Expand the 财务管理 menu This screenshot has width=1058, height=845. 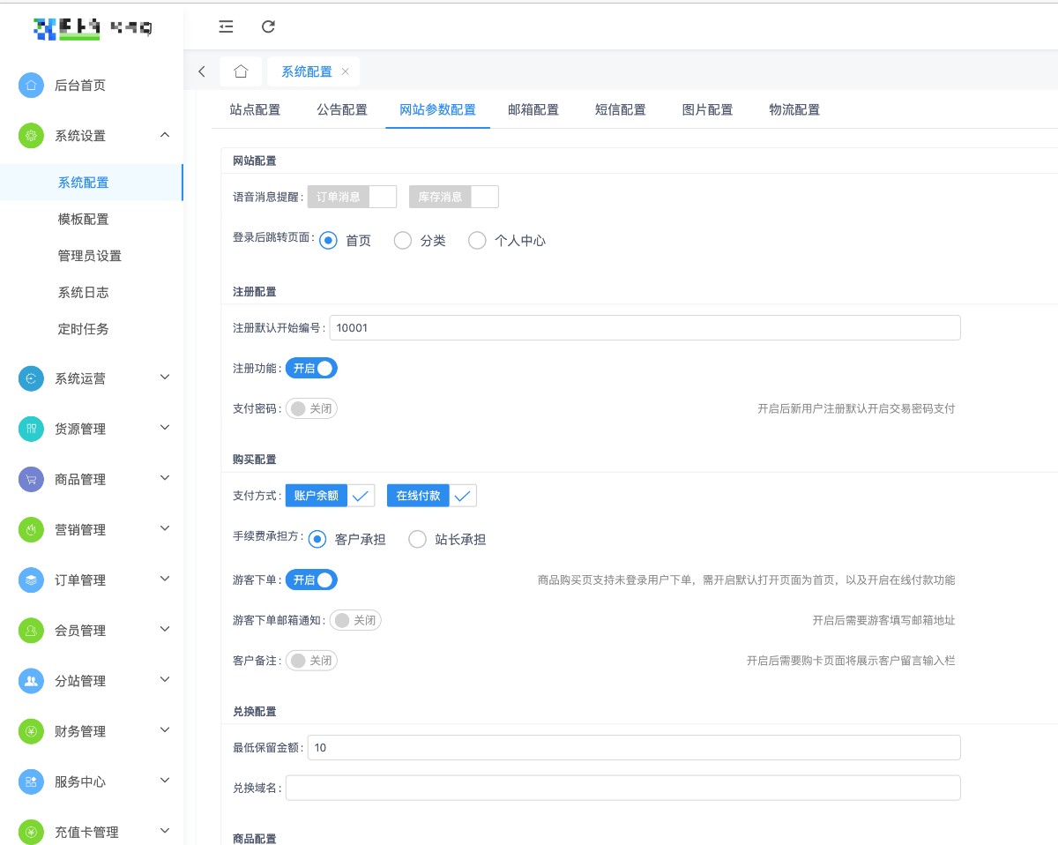pos(165,730)
